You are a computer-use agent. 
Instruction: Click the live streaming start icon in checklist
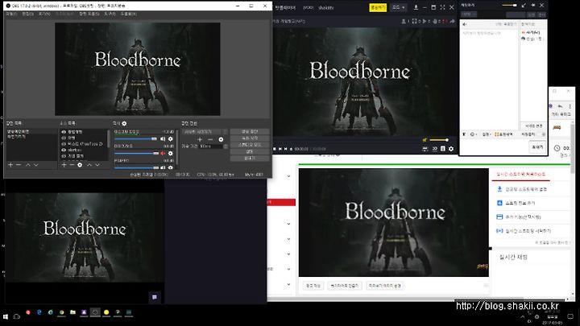499,231
